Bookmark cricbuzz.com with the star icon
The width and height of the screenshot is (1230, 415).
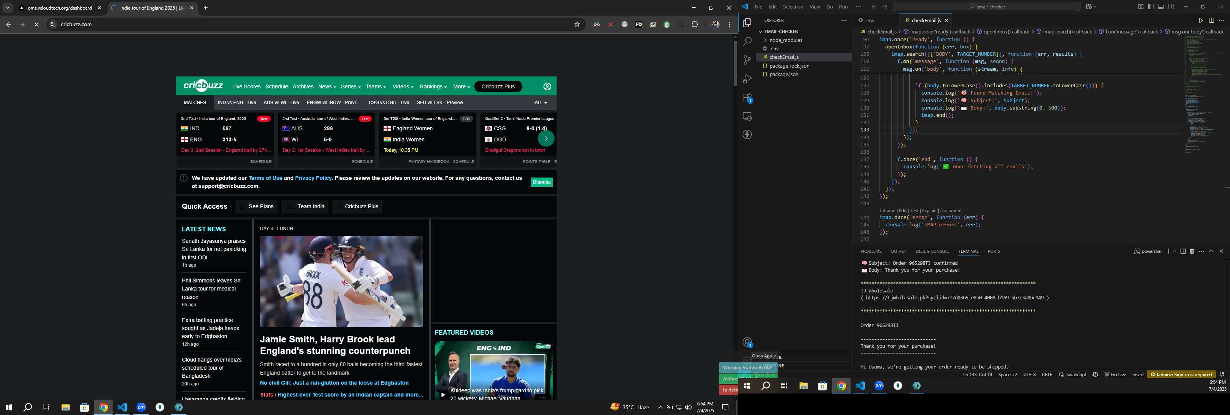pos(577,24)
